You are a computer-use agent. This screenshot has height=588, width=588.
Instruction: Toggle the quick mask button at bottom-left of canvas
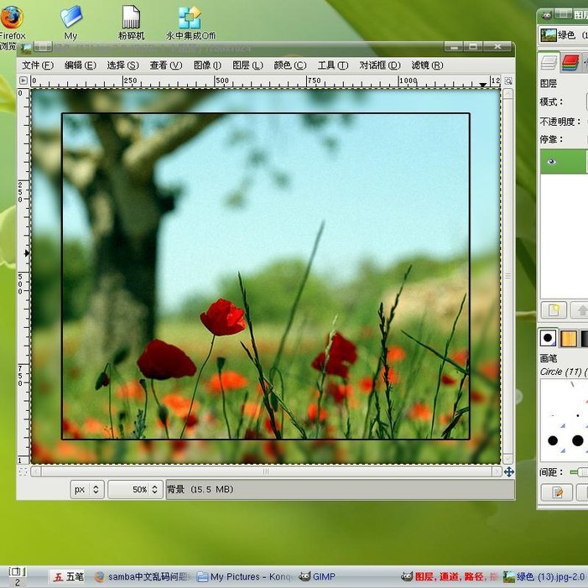pyautogui.click(x=23, y=471)
